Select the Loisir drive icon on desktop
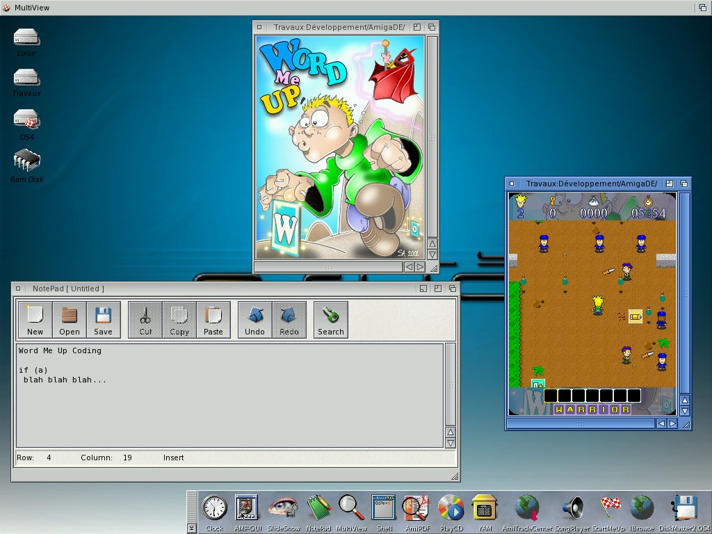This screenshot has width=712, height=534. coord(27,42)
